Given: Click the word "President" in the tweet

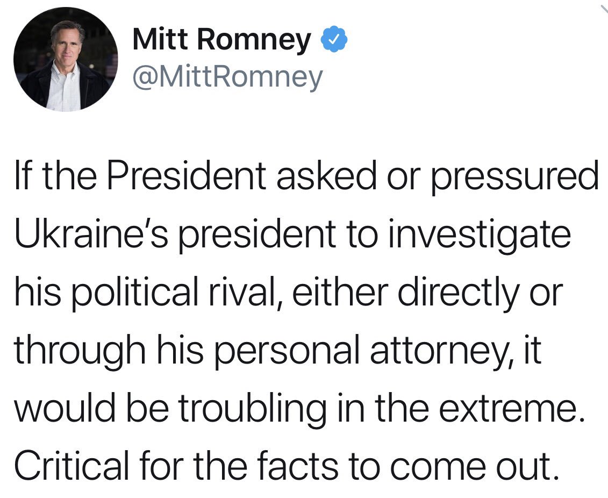Looking at the screenshot, I should pos(186,175).
